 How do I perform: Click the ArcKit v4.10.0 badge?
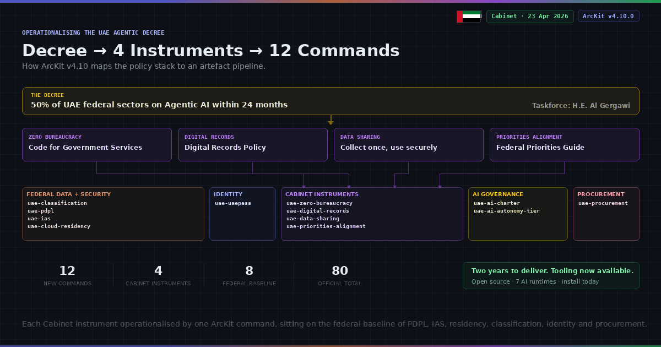609,17
